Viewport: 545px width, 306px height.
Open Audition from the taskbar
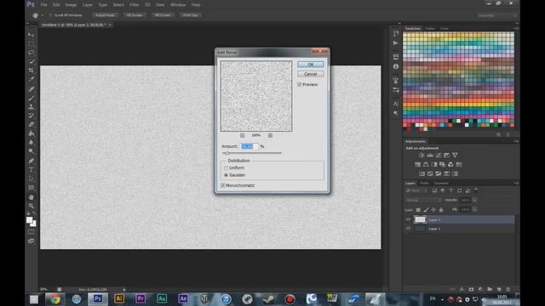[x=162, y=298]
